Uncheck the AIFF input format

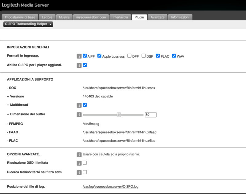(85, 56)
